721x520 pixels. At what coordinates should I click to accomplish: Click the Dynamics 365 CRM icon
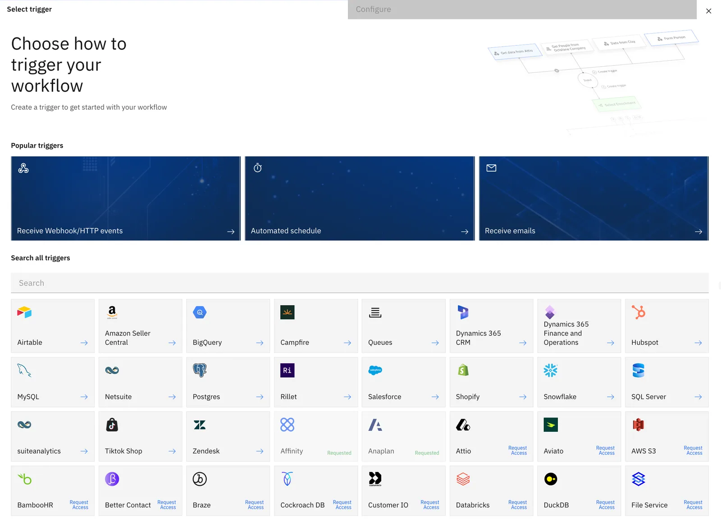(463, 312)
